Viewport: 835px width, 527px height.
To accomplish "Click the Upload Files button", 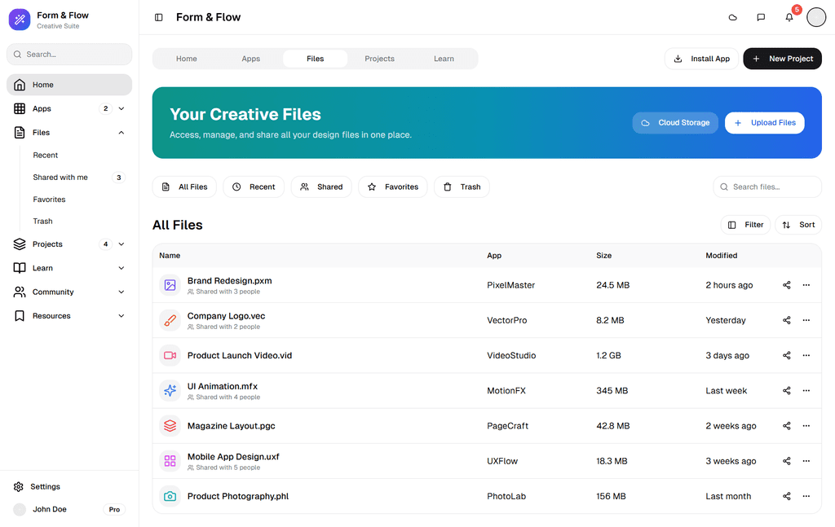I will point(764,123).
